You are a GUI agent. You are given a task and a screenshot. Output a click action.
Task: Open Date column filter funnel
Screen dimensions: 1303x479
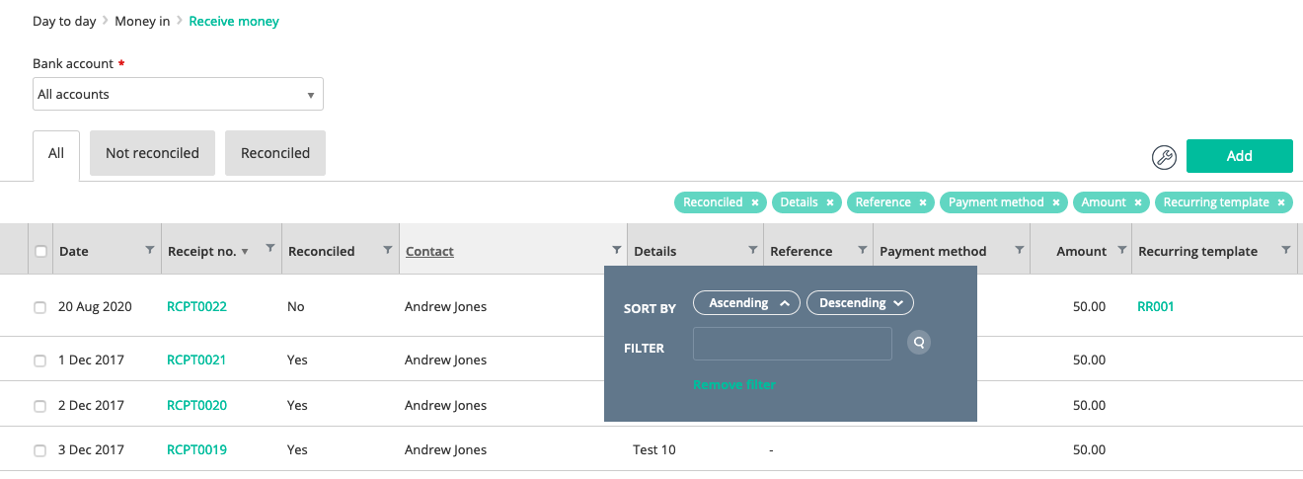pos(149,250)
